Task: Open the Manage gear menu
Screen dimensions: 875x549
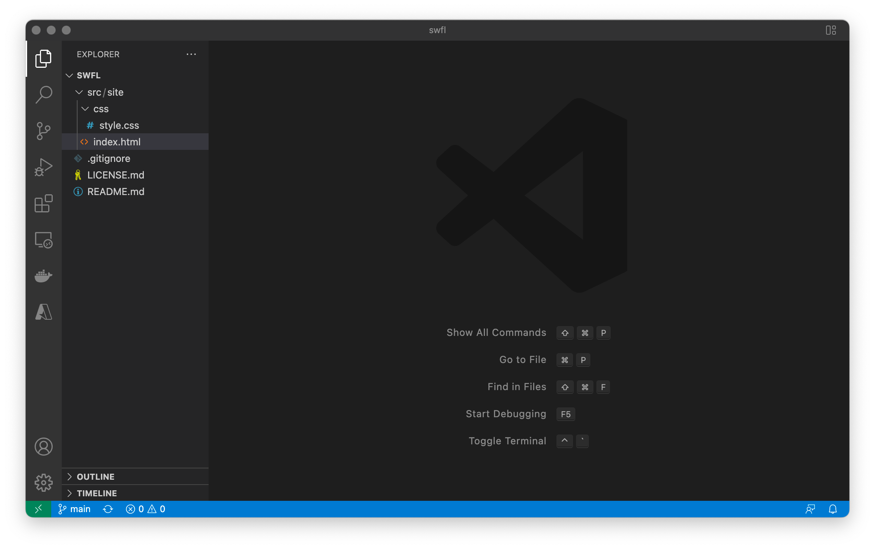Action: point(44,483)
